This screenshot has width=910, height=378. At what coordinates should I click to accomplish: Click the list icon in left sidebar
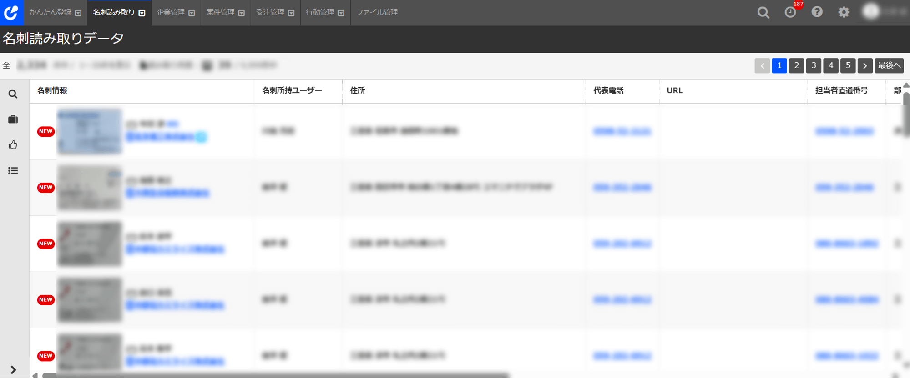[x=13, y=171]
